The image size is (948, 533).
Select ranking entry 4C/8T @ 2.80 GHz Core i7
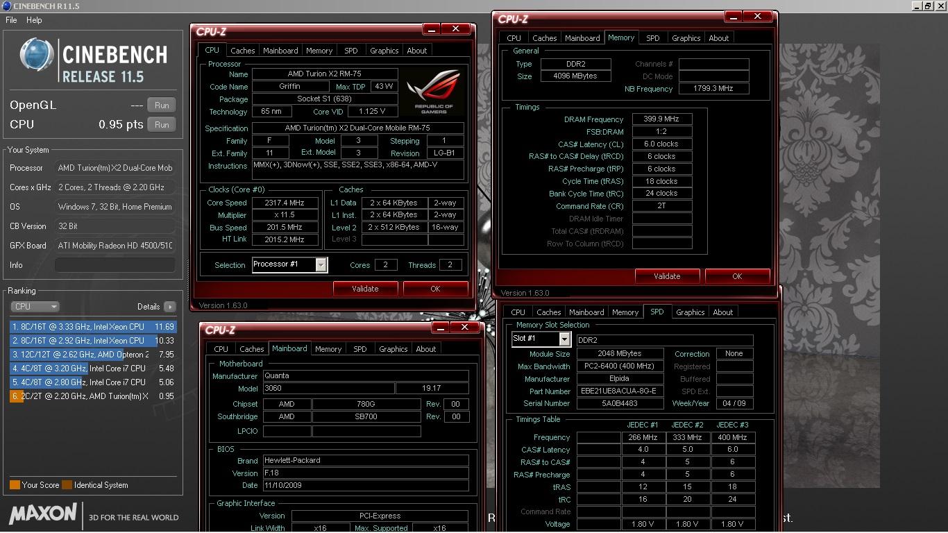click(x=93, y=382)
